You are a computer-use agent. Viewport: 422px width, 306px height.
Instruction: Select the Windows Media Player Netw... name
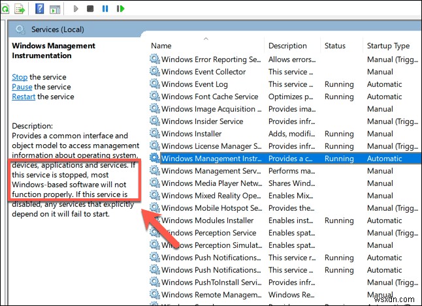[x=212, y=183]
